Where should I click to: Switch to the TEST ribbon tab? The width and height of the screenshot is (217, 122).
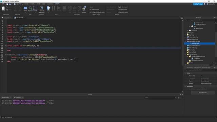(38, 4)
